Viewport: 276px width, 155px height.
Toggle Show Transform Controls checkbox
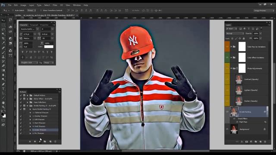tap(41, 10)
